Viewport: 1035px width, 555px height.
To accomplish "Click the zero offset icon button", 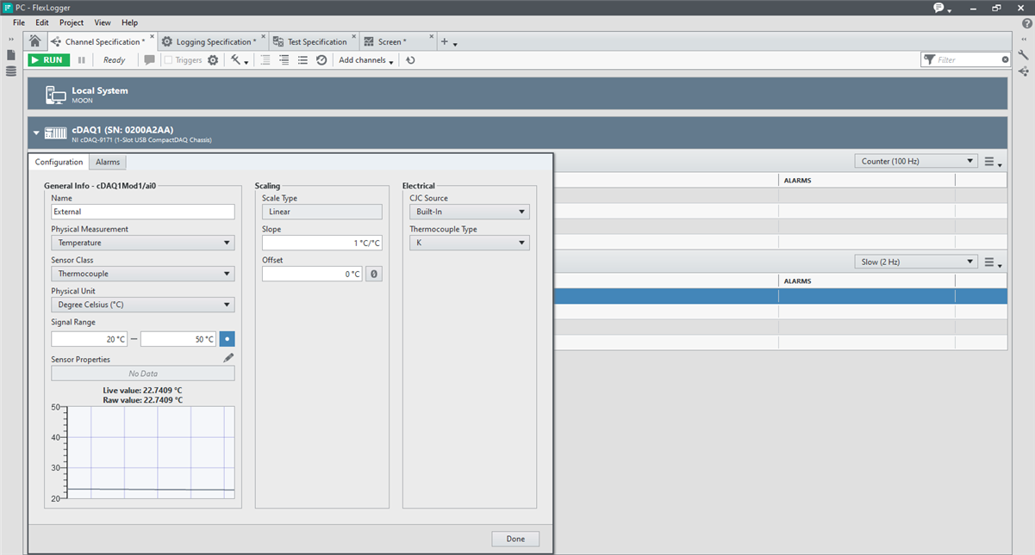I will point(373,274).
